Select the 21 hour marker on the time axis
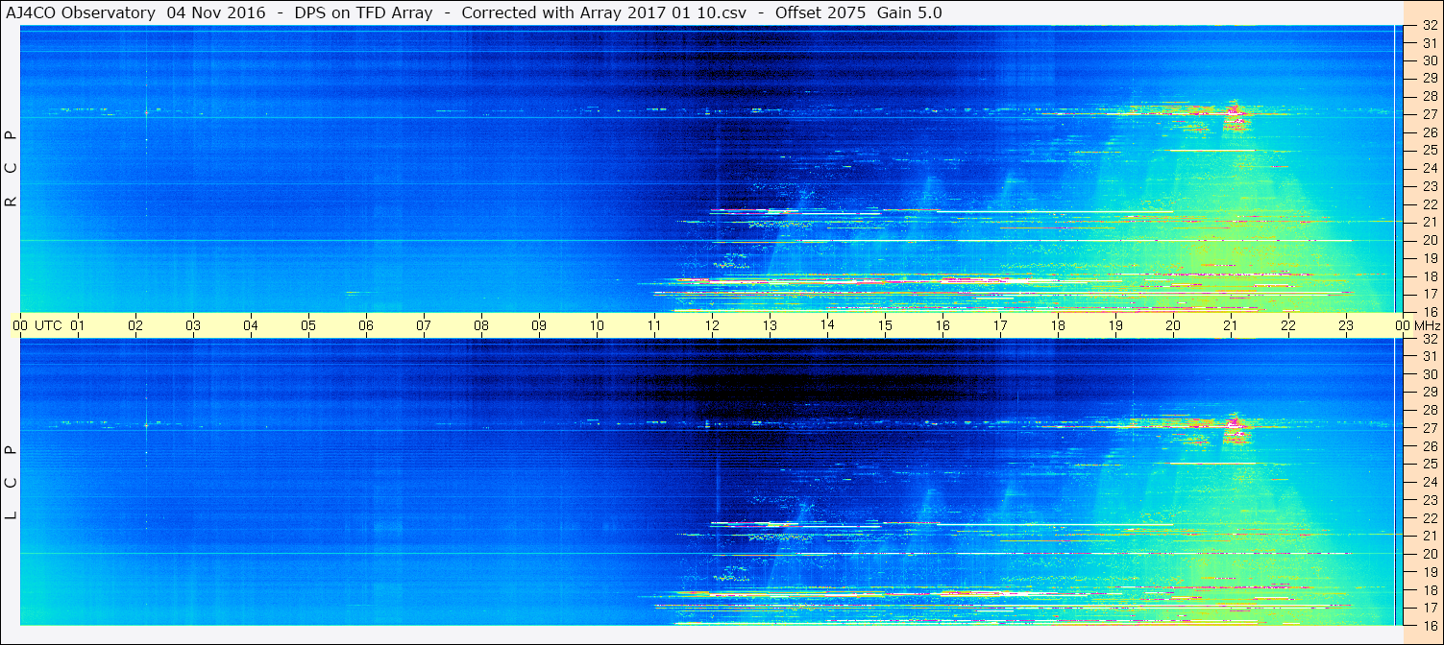This screenshot has height=645, width=1444. (1231, 325)
